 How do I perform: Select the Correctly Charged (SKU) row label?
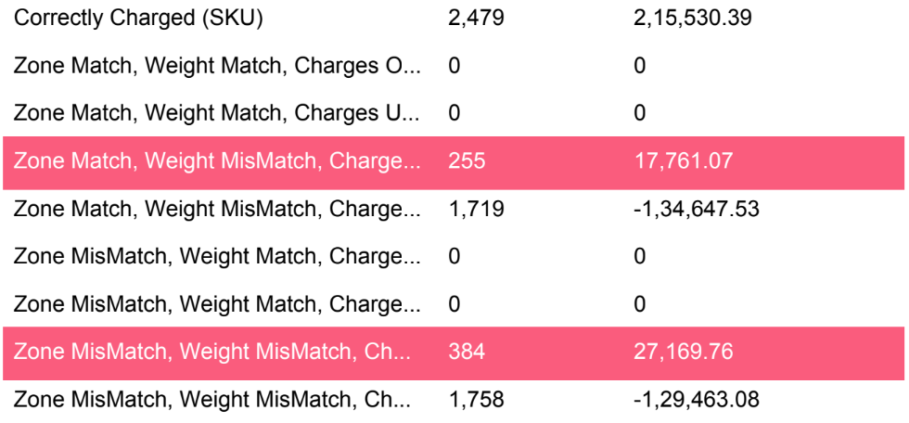138,19
